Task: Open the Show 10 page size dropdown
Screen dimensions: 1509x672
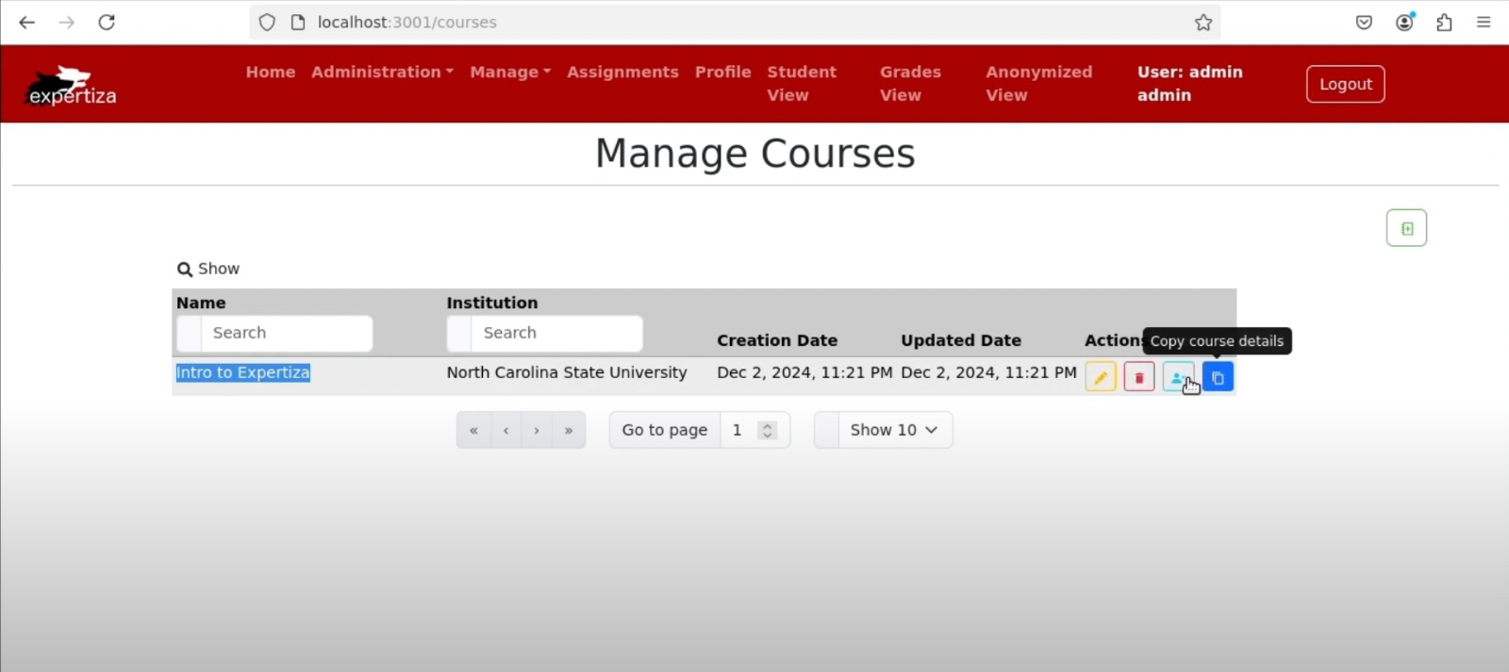Action: click(893, 430)
